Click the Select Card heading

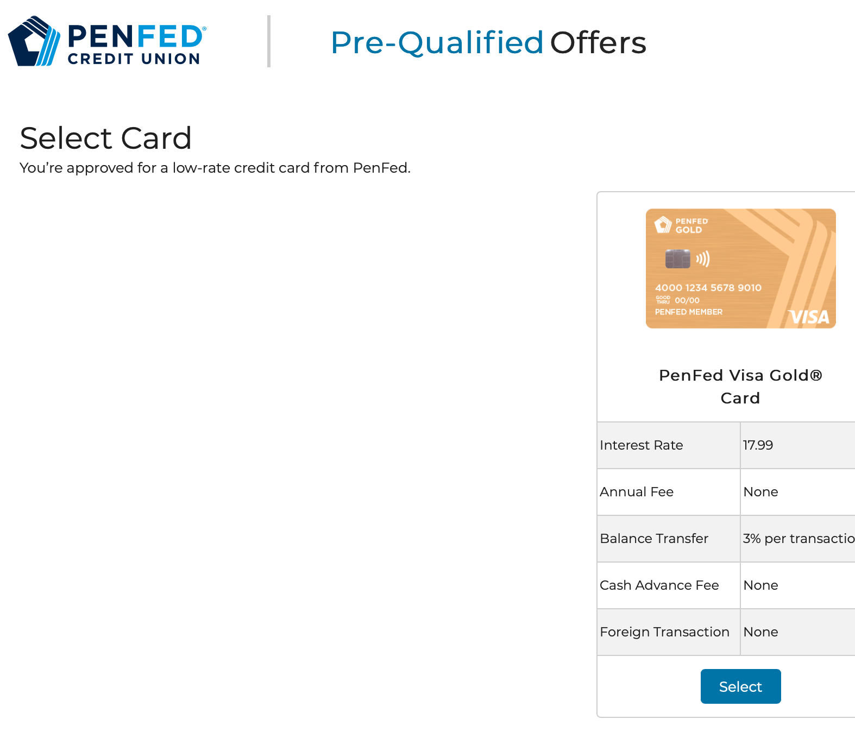[105, 138]
